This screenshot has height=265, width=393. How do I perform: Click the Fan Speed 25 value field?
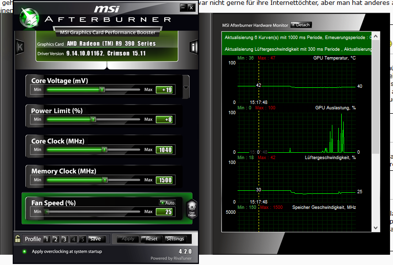click(x=164, y=212)
